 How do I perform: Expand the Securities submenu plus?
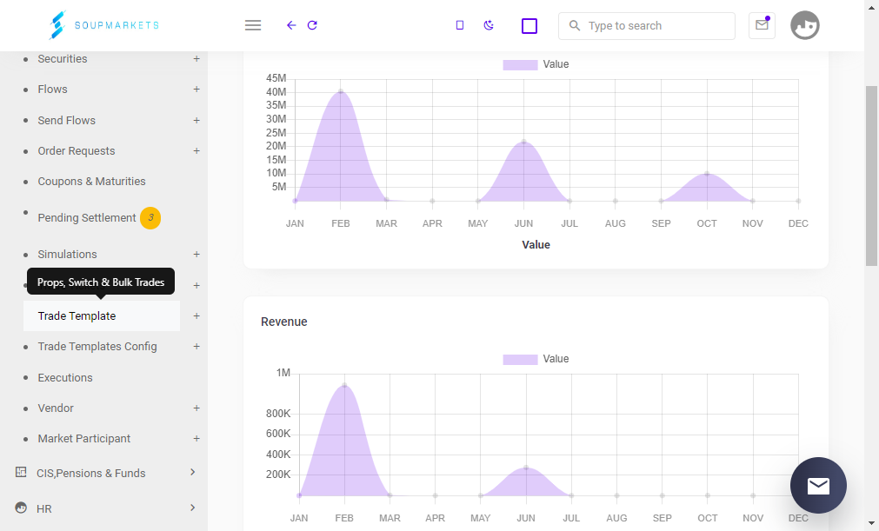tap(196, 59)
